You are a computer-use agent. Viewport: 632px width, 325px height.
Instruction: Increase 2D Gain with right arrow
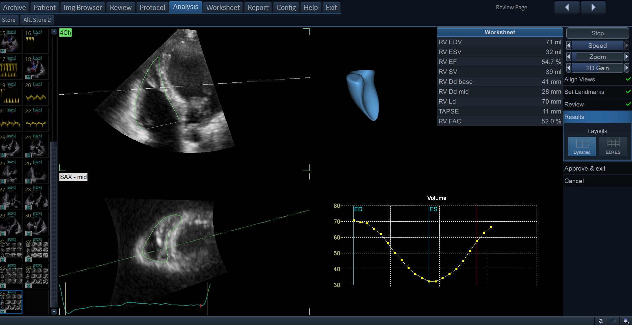pyautogui.click(x=626, y=68)
